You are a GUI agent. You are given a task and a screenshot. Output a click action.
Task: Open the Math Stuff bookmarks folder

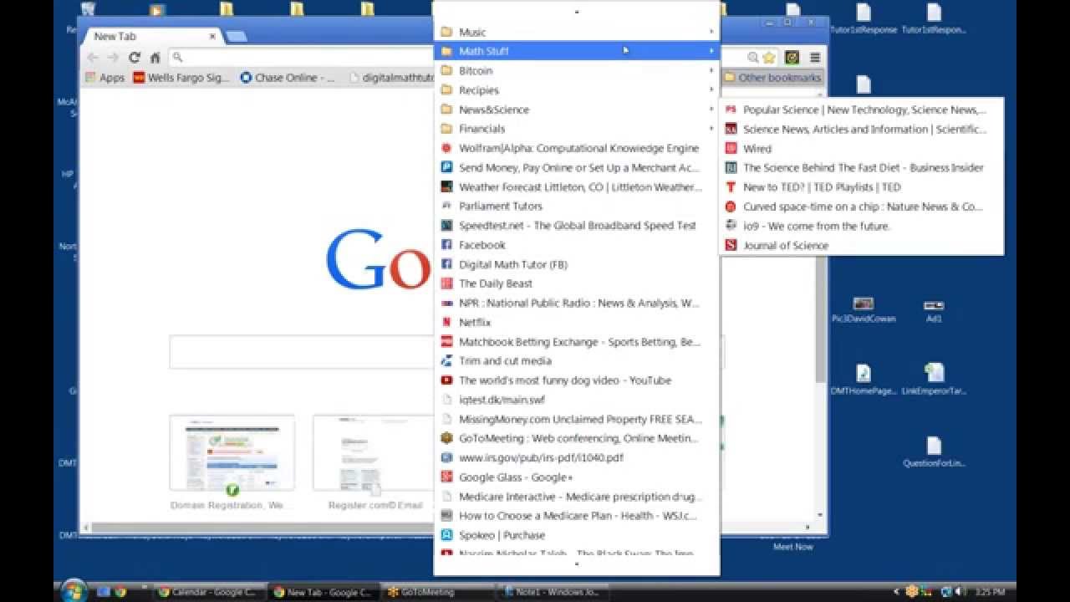click(577, 51)
